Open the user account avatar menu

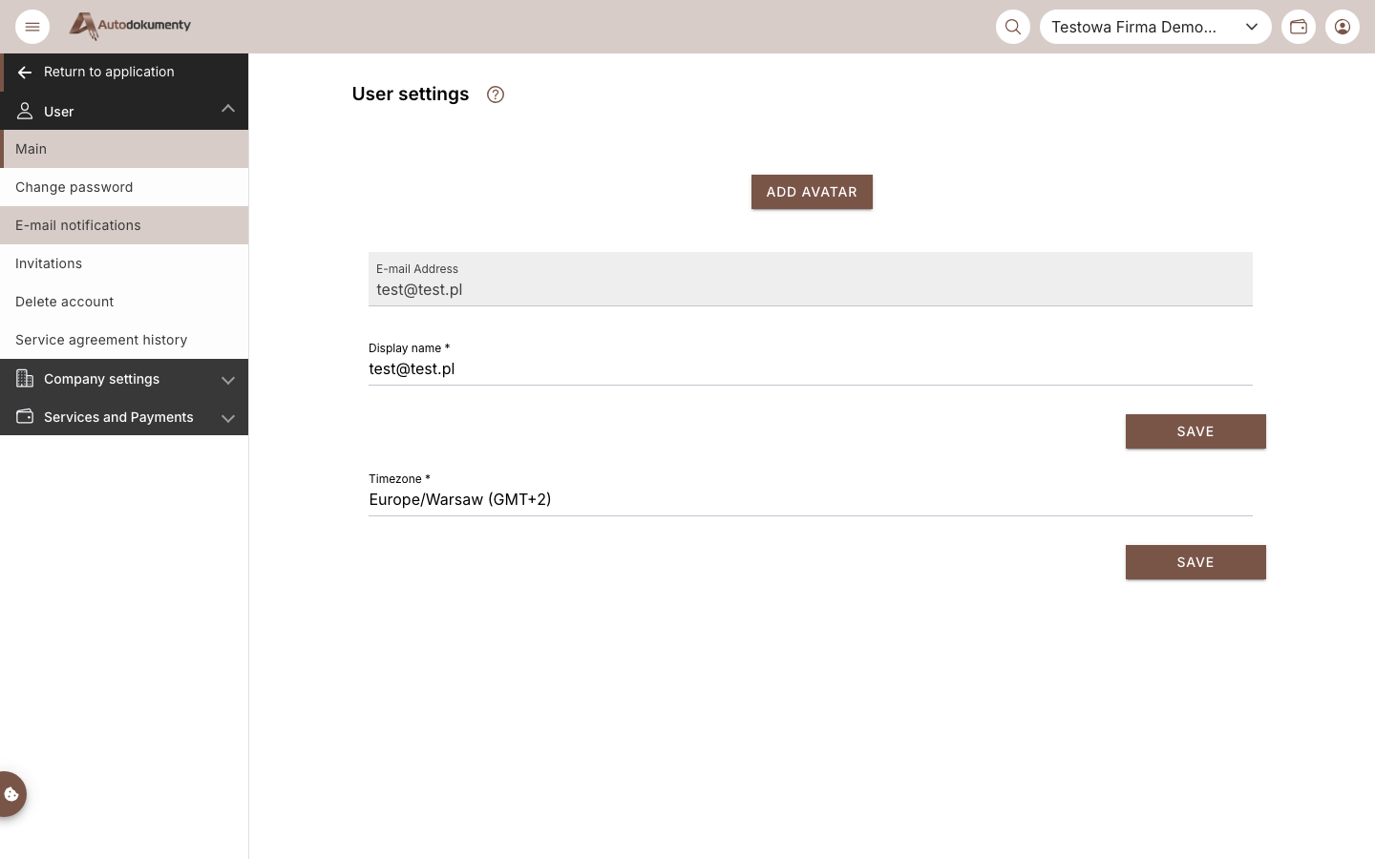pos(1343,27)
